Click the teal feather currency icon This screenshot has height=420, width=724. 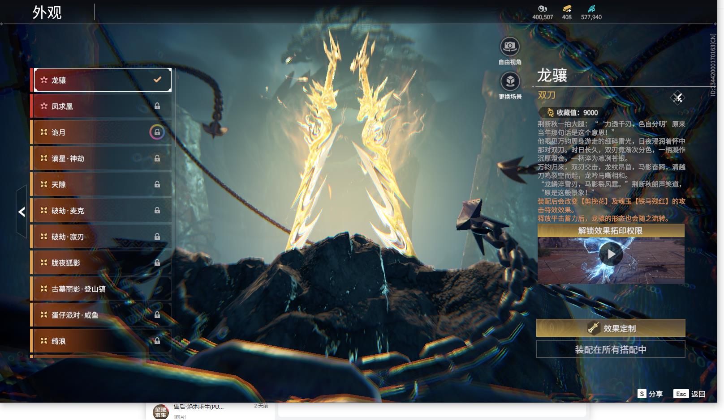(591, 8)
